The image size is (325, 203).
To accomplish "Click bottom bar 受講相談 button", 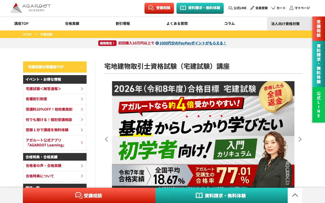I will [x=89, y=195].
